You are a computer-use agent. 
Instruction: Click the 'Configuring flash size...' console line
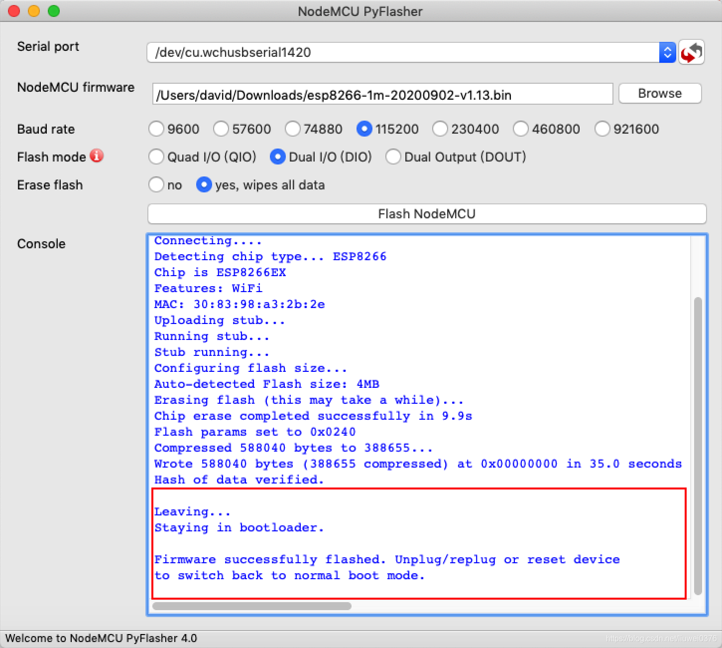(x=250, y=368)
